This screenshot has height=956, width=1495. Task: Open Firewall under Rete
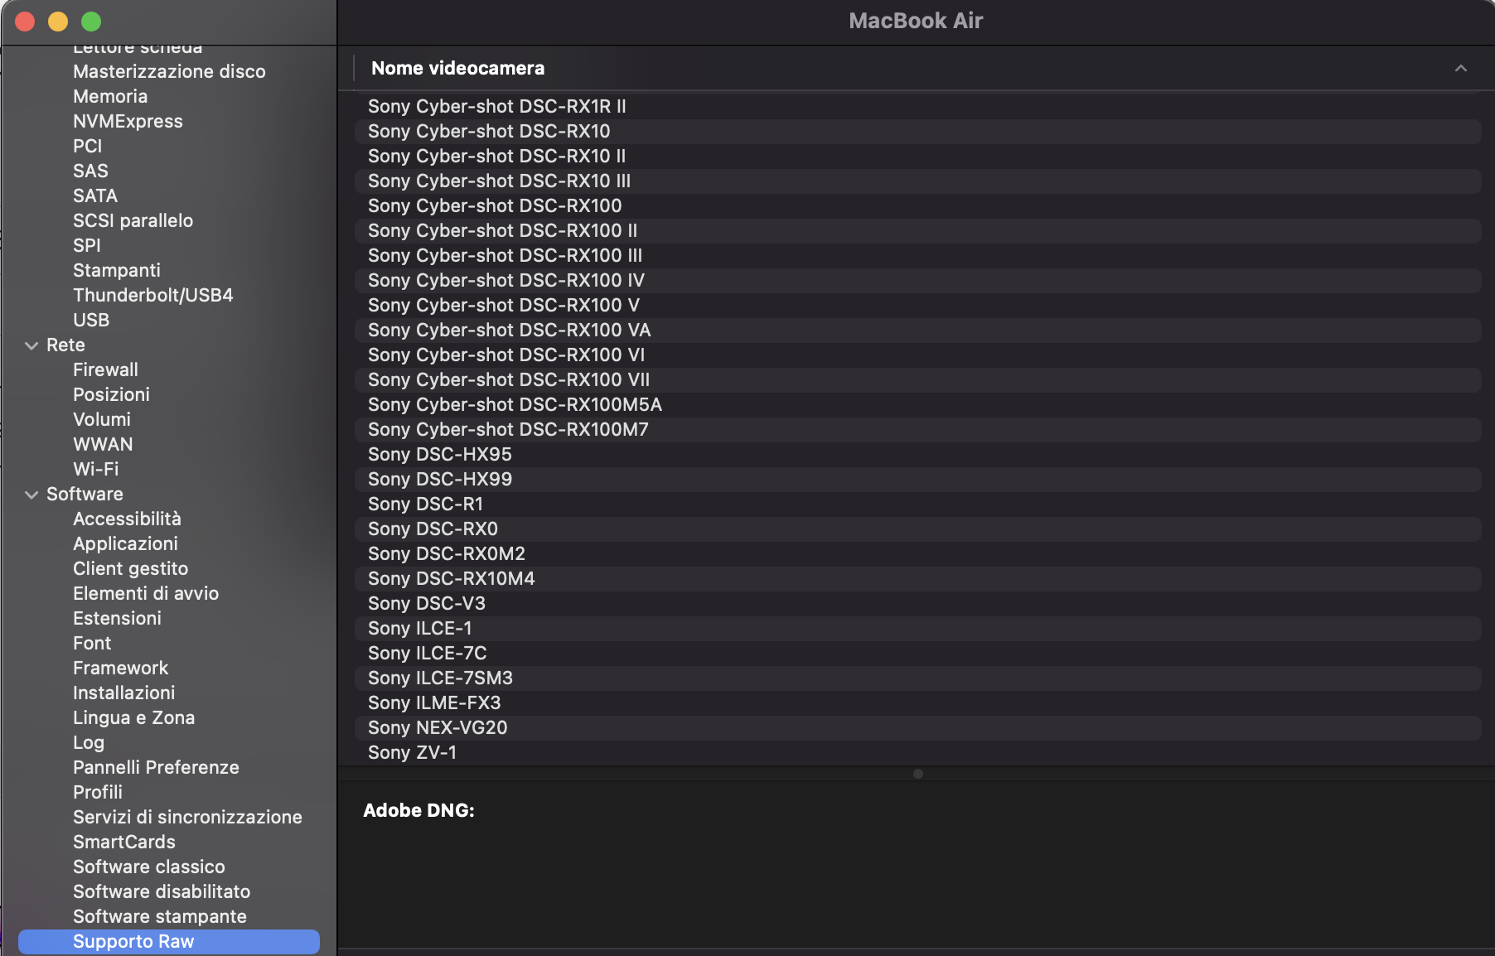[105, 370]
